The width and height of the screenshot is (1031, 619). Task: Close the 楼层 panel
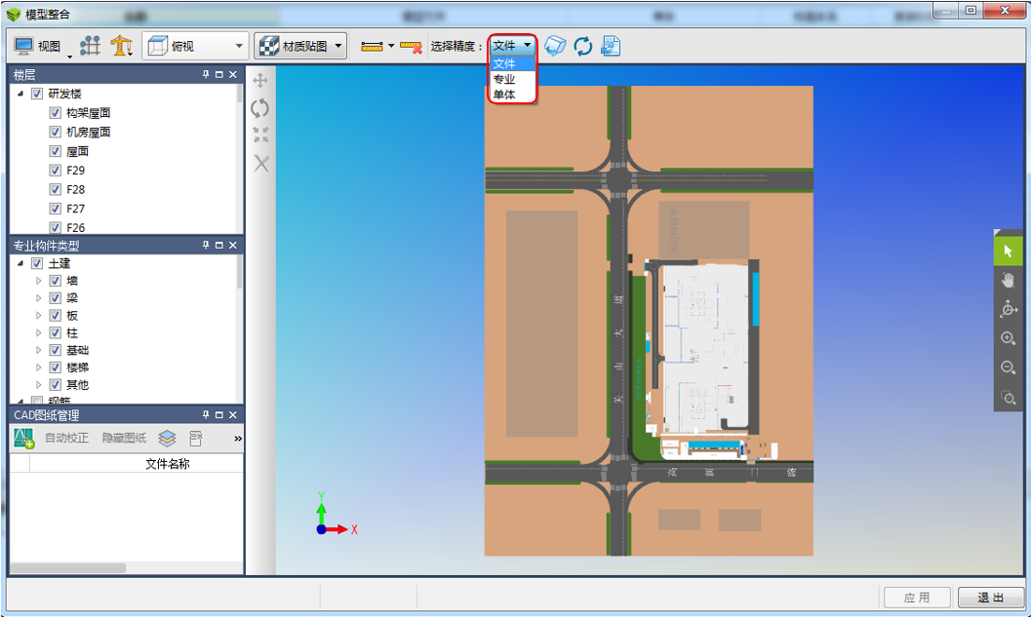pyautogui.click(x=233, y=75)
